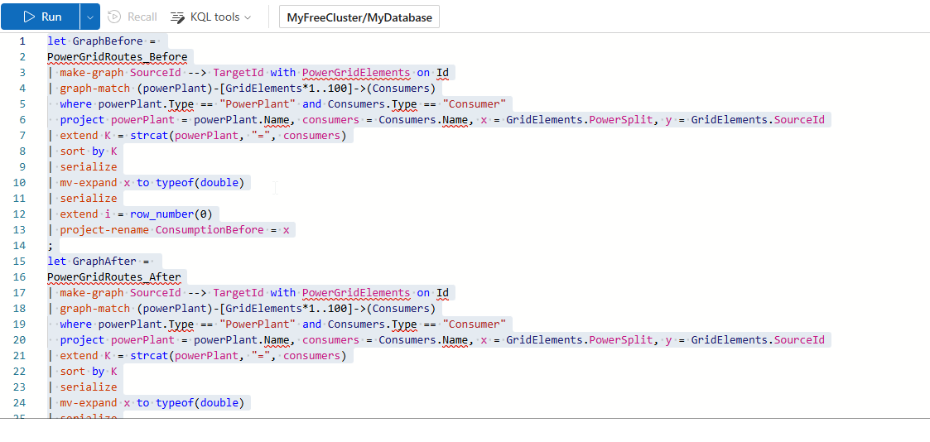Open the dropdown arrow beside Run
Viewport: 930px width, 442px height.
pos(90,17)
